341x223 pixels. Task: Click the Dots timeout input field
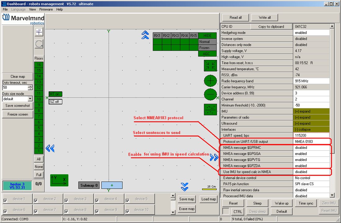tap(15, 87)
